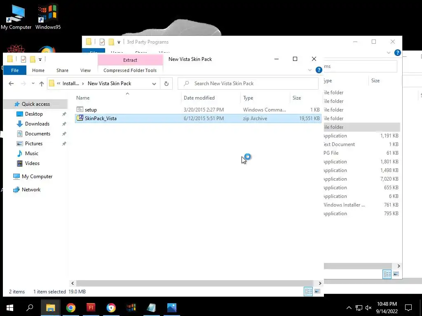The height and width of the screenshot is (316, 422).
Task: Sort files by Size column in front window
Action: pyautogui.click(x=297, y=98)
